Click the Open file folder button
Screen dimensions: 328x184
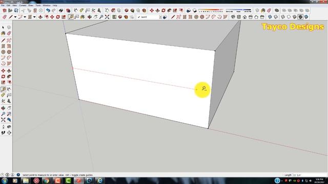(x=10, y=10)
